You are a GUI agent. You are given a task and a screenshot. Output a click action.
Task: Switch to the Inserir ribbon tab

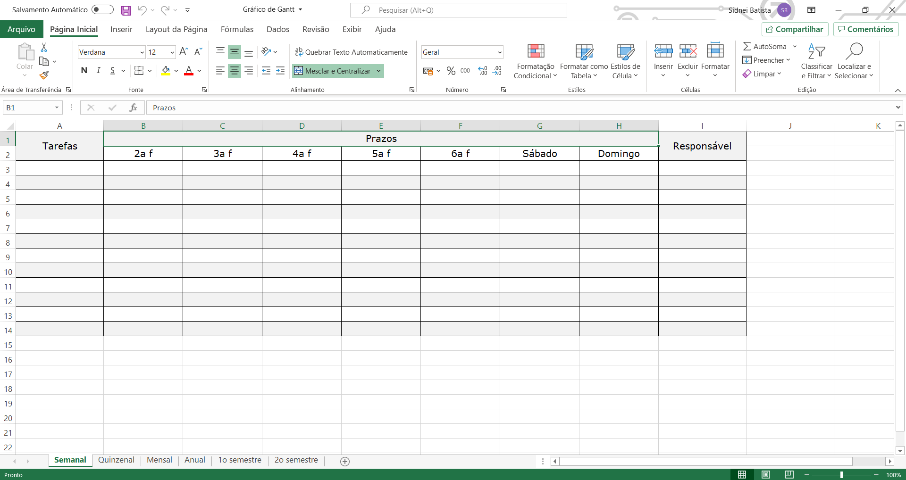(x=121, y=29)
